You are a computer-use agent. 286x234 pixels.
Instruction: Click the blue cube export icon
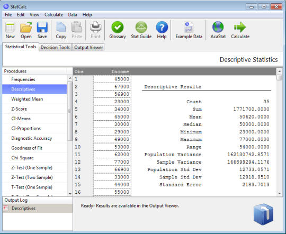point(263,214)
